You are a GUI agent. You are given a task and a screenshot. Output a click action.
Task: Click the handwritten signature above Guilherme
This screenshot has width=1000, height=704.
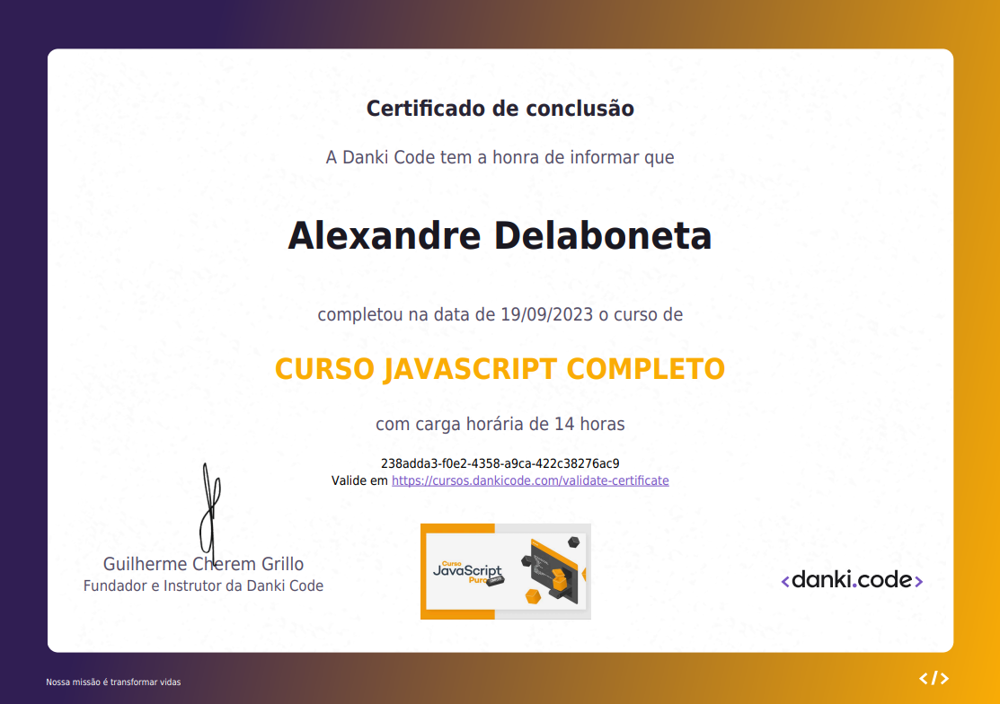point(210,513)
